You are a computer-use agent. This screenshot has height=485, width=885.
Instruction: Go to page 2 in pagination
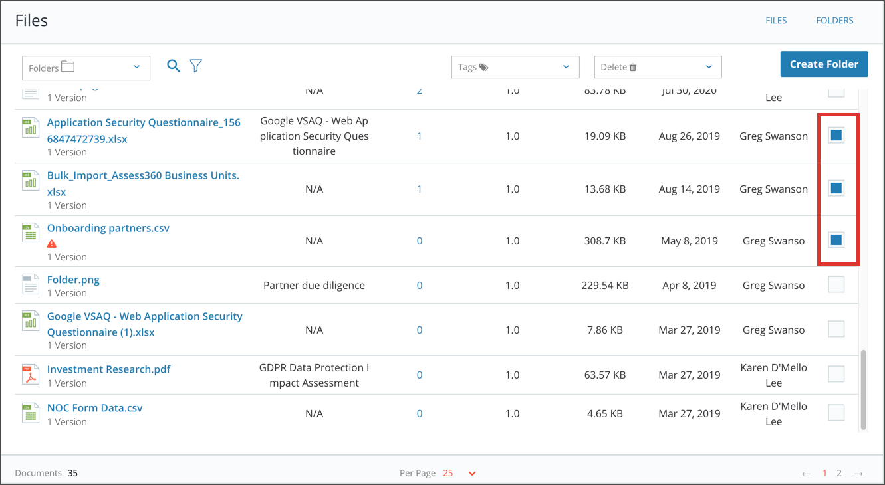click(x=839, y=474)
